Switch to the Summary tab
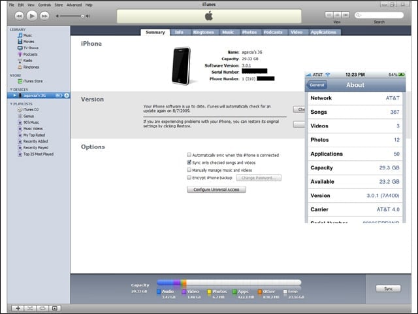The height and width of the screenshot is (314, 418). [155, 32]
